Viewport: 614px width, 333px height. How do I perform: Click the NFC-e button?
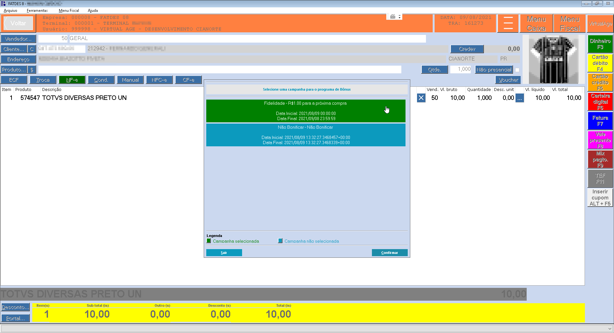[159, 80]
